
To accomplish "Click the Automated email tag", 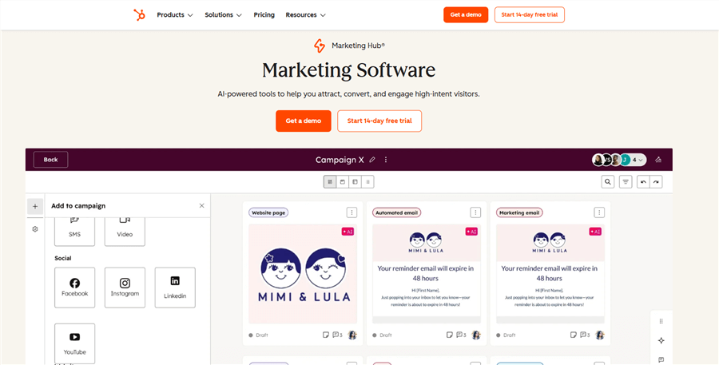I will coord(396,212).
